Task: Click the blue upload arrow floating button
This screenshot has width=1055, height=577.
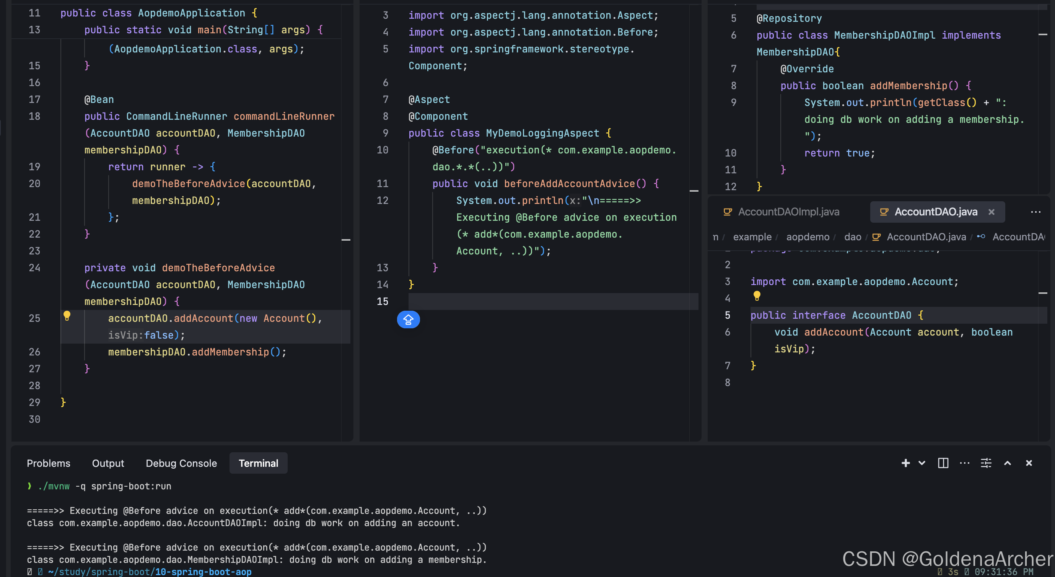Action: [x=408, y=319]
